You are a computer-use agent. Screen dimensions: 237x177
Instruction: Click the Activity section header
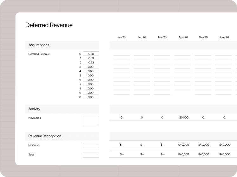(x=62, y=109)
